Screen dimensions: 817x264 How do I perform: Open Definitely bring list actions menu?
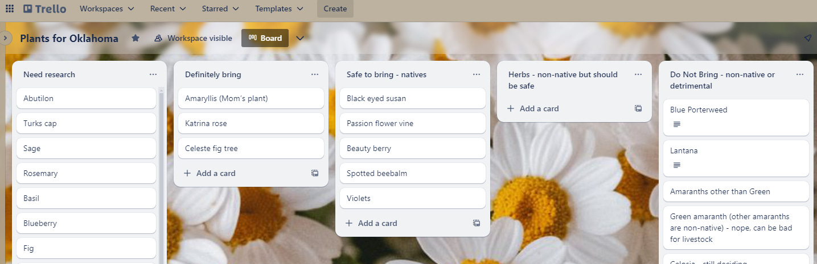(x=315, y=74)
